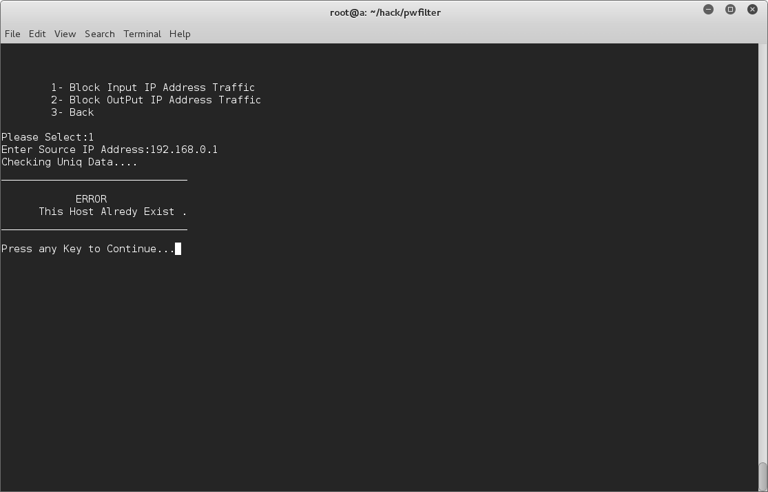768x492 pixels.
Task: Select option 3 Back
Action: pos(72,112)
